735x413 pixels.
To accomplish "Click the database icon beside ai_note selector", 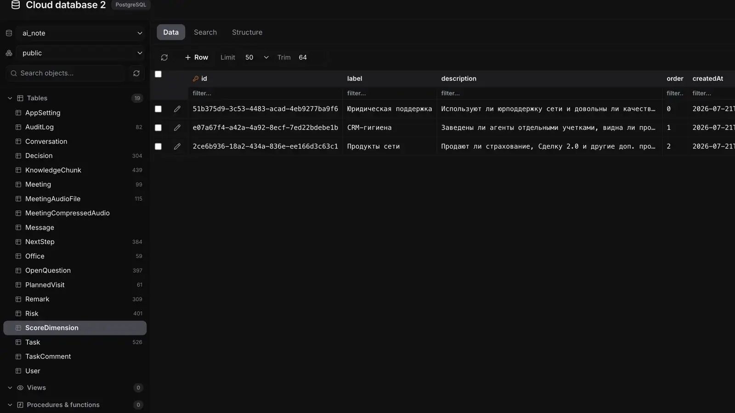I will coord(9,33).
